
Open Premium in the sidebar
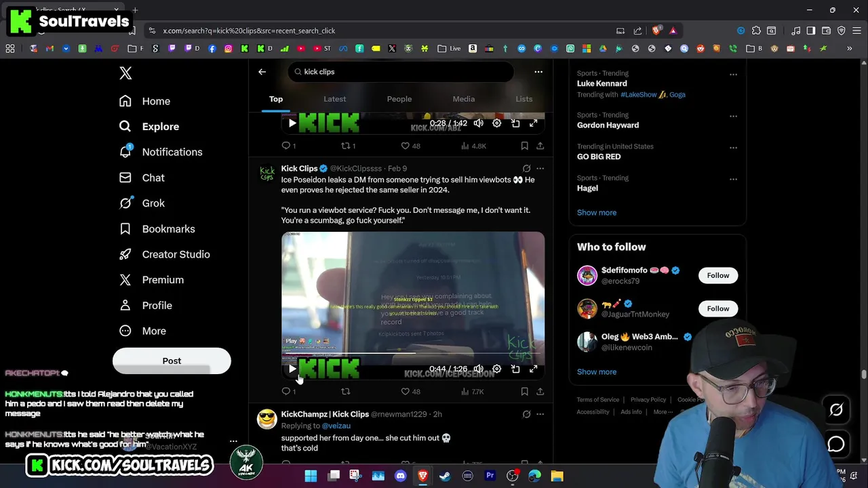pos(151,280)
